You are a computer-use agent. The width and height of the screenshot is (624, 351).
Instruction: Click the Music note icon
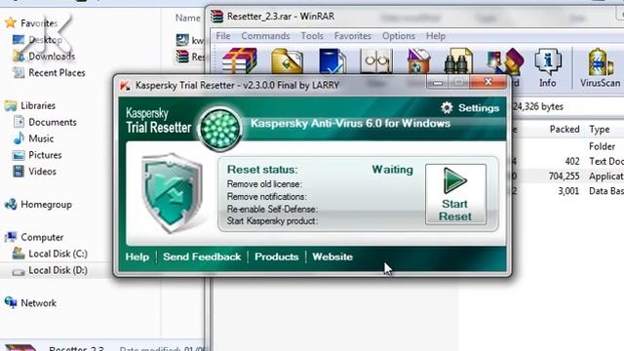point(19,138)
